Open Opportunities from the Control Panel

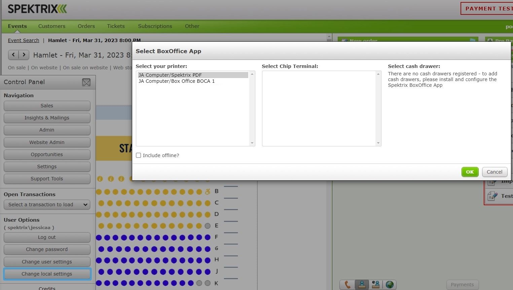[47, 154]
